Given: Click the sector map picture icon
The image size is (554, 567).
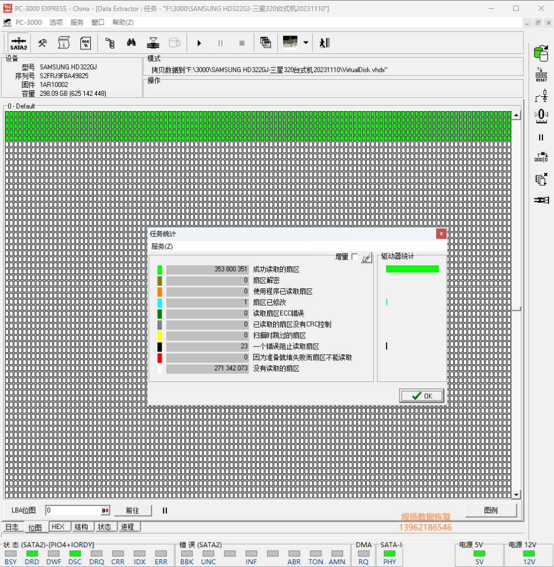Looking at the screenshot, I should pos(290,42).
